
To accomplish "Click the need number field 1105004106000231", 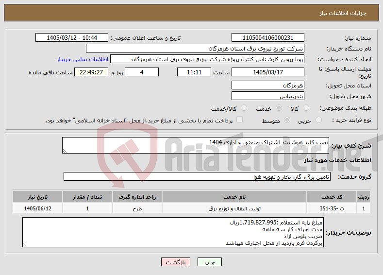I will (x=267, y=37).
